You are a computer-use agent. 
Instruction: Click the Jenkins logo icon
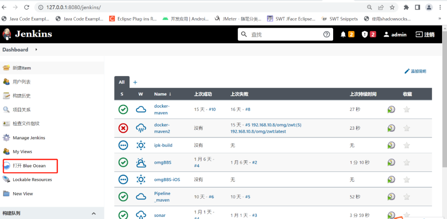pyautogui.click(x=7, y=34)
